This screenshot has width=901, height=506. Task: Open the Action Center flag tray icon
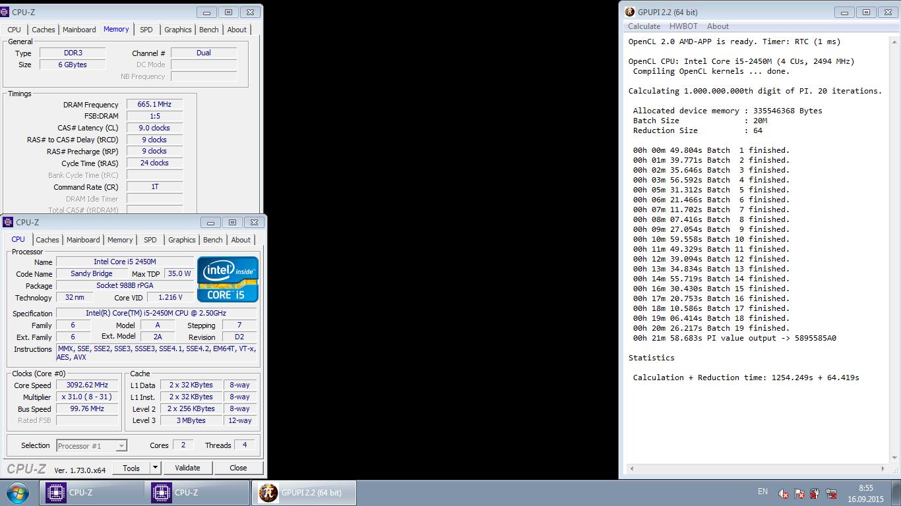799,493
